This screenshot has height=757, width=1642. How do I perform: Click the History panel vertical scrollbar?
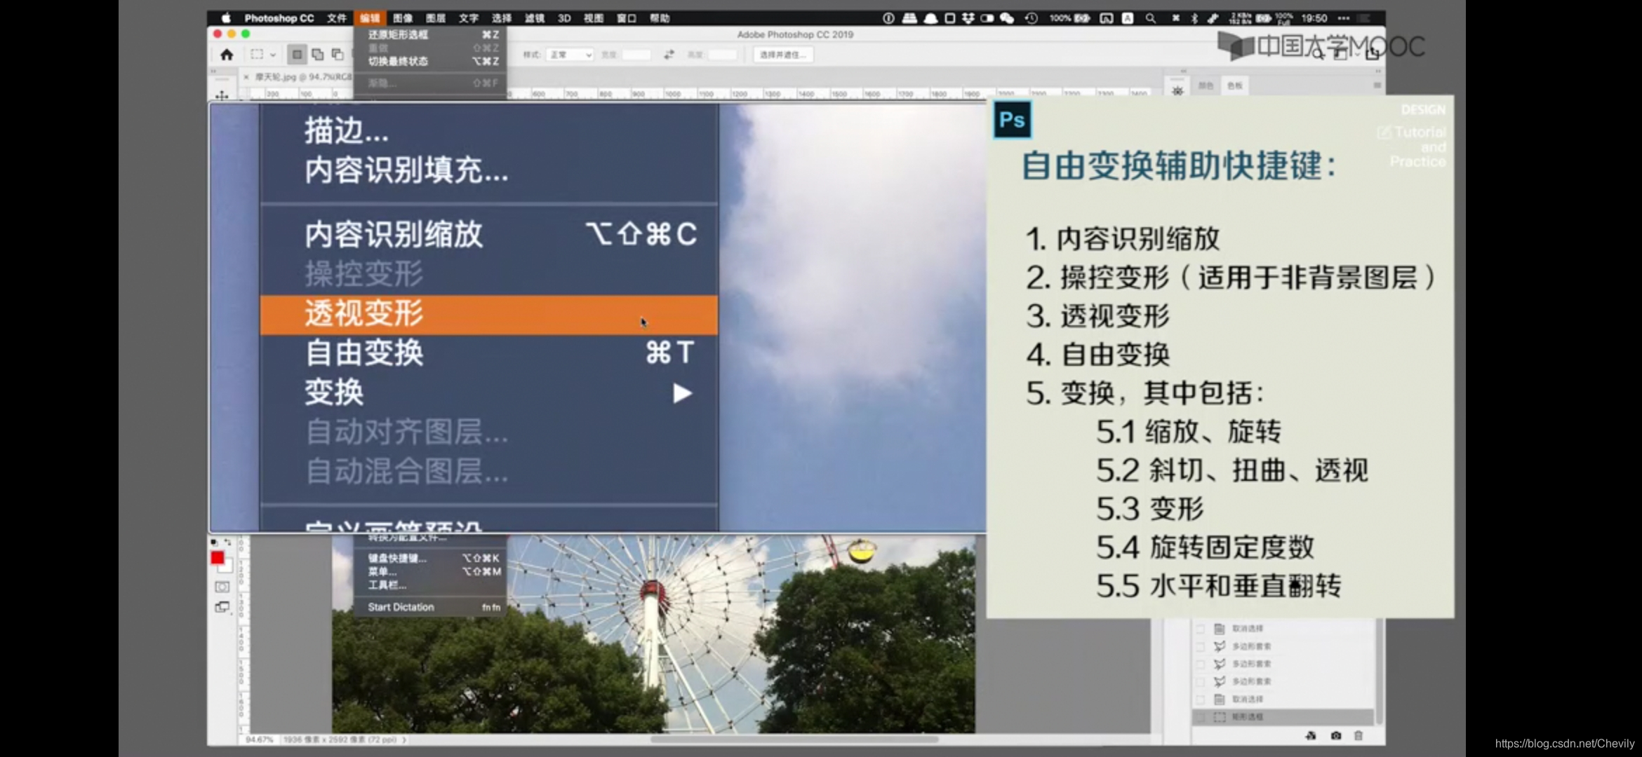coord(1380,671)
